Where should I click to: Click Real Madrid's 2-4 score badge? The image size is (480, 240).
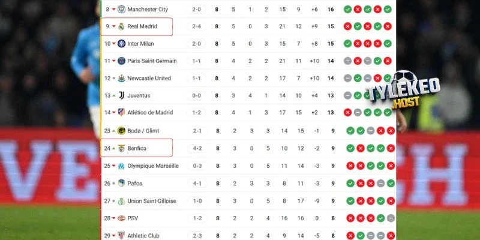pos(197,26)
